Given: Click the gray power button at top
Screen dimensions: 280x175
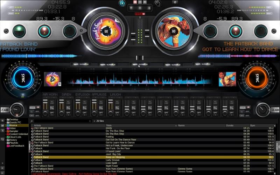Looking at the screenshot, I should coord(158,3).
